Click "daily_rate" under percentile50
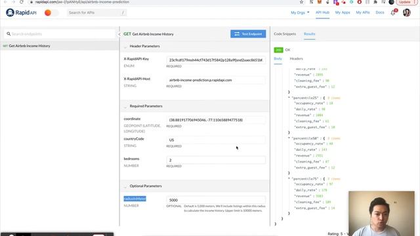Image resolution: width=420 pixels, height=236 pixels. pyautogui.click(x=306, y=149)
